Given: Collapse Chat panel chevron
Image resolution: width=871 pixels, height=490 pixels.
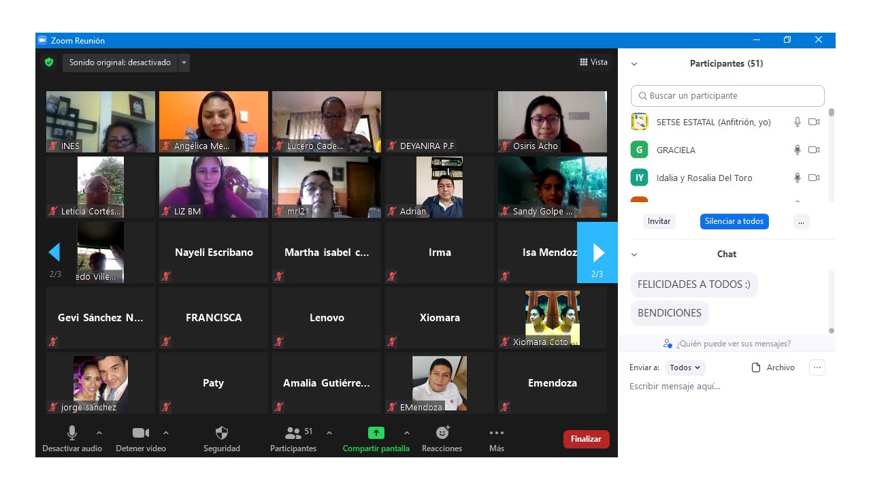Looking at the screenshot, I should [x=634, y=255].
